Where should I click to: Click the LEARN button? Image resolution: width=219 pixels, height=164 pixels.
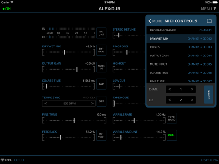click(x=209, y=94)
